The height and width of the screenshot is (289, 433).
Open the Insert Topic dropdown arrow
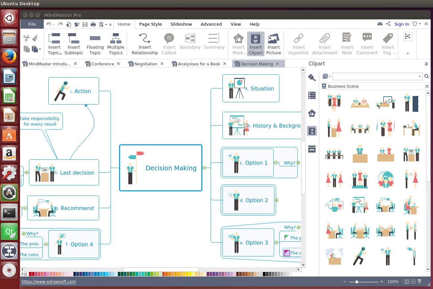point(61,53)
